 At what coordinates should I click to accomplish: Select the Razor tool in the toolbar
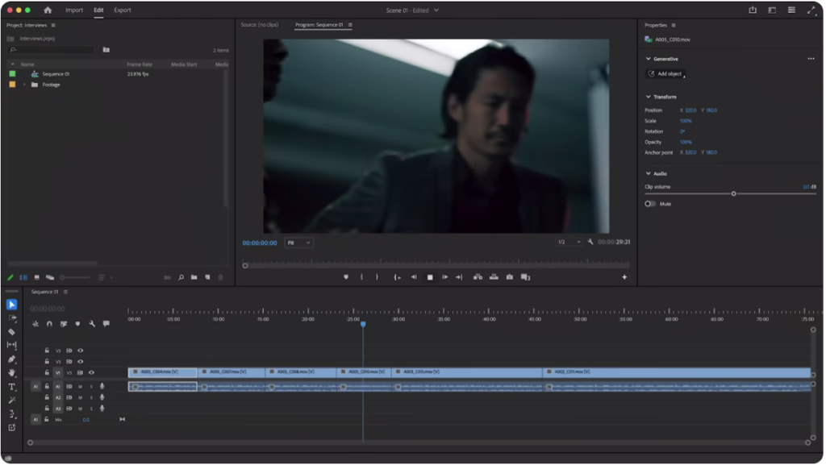[x=12, y=330]
